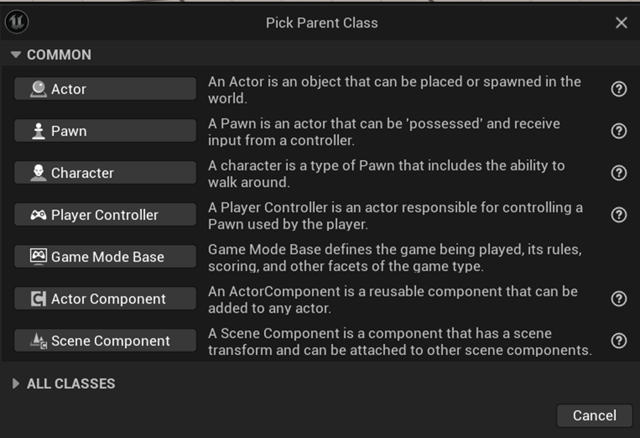Choose Game Mode Base class
This screenshot has height=438, width=640.
coord(105,257)
